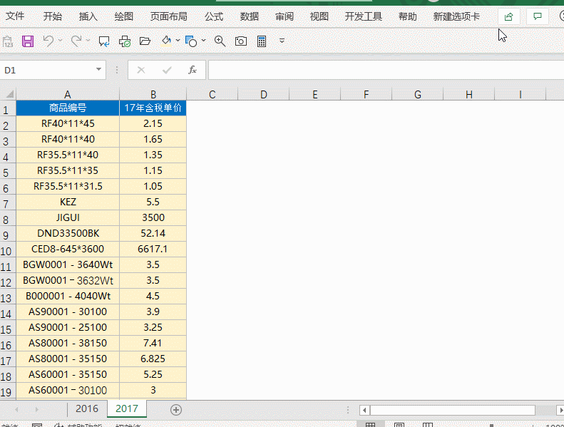Click price cell 6617.1

[153, 249]
